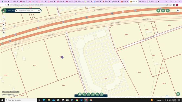This screenshot has width=182, height=102.
Task: Click the print map button
Action: point(158,11)
